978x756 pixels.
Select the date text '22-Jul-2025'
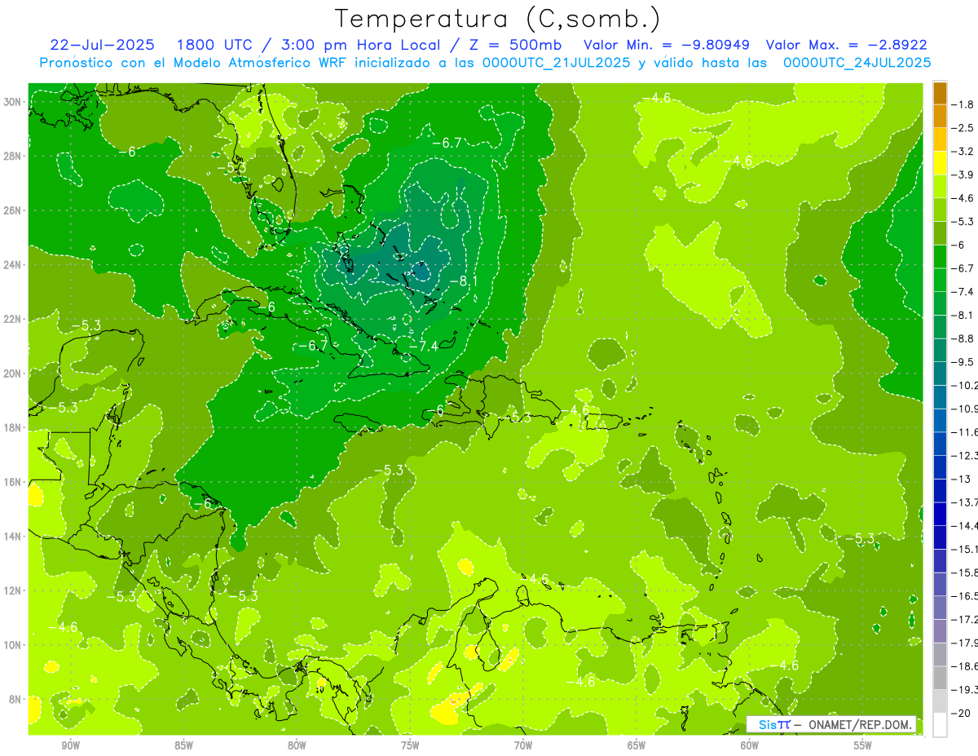(100, 45)
